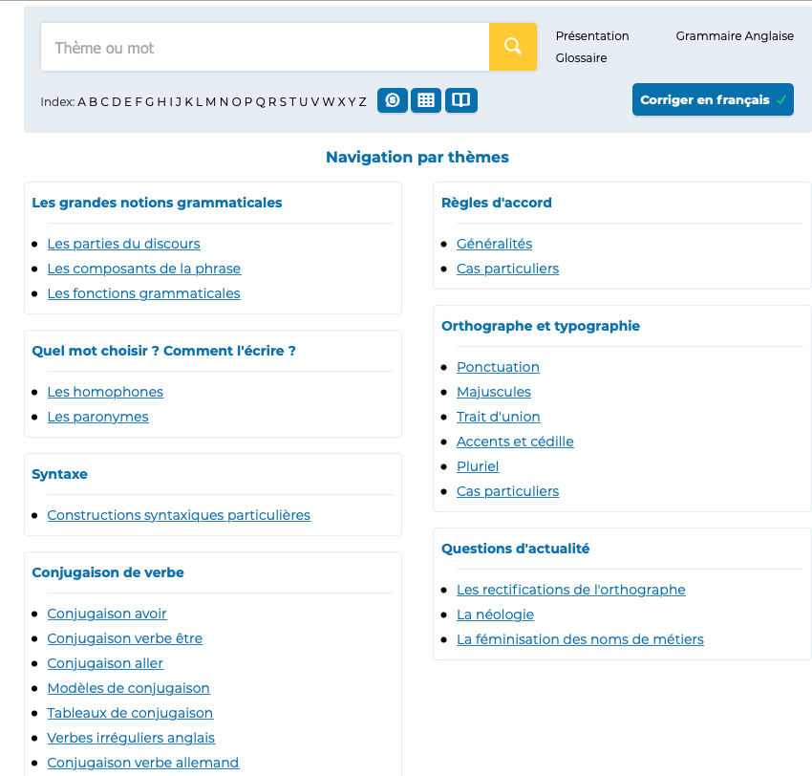This screenshot has height=776, width=812.
Task: Select Conjugaison verbe être link
Action: click(x=124, y=638)
